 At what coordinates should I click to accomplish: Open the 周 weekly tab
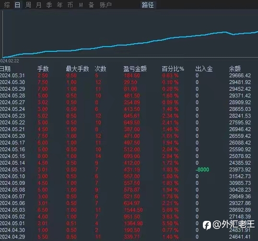pos(28,5)
